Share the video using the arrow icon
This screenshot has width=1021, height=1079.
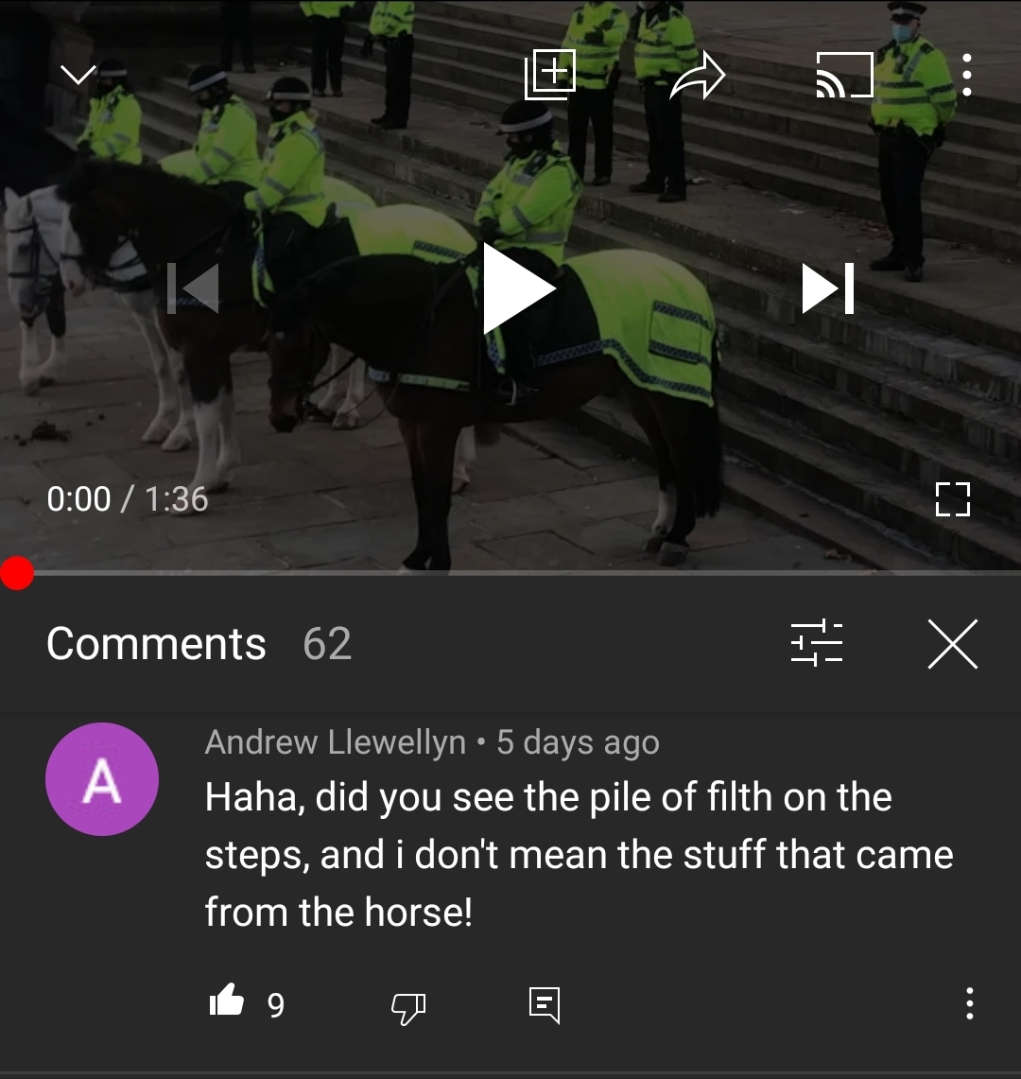point(697,75)
